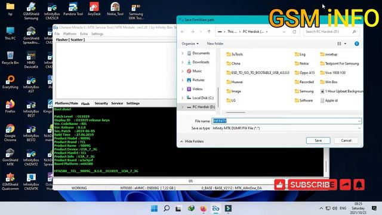382x215 pixels.
Task: Launch Firefox from the desktop
Action: [10, 106]
